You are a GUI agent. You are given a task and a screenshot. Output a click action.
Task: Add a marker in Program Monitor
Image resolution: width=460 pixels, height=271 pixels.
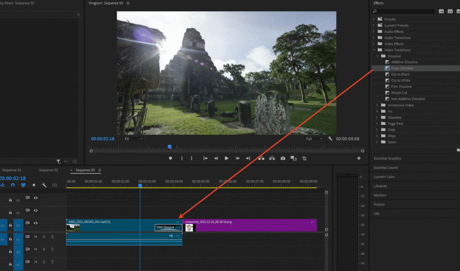click(170, 158)
